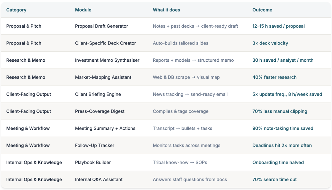Viewport: 332px width, 190px height.
Task: Click the Category column header
Action: 16,10
